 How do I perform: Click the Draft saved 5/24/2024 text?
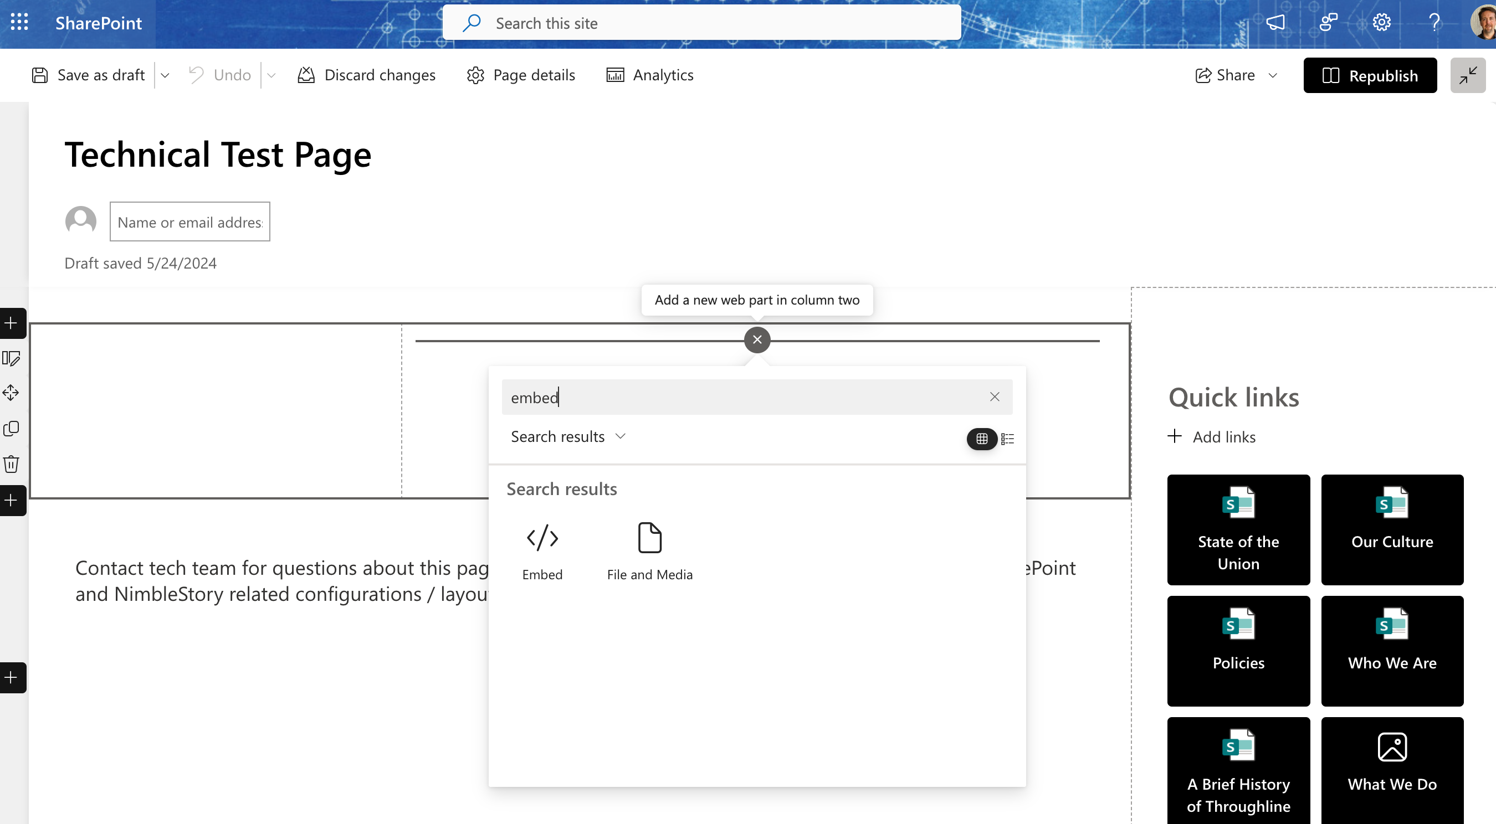click(x=140, y=263)
